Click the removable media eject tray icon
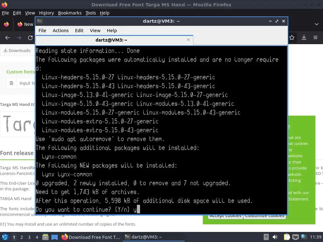This screenshot has height=242, width=323. 266,237
